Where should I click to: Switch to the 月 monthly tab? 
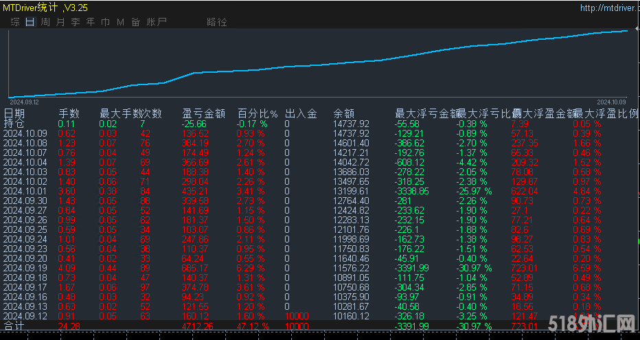60,22
